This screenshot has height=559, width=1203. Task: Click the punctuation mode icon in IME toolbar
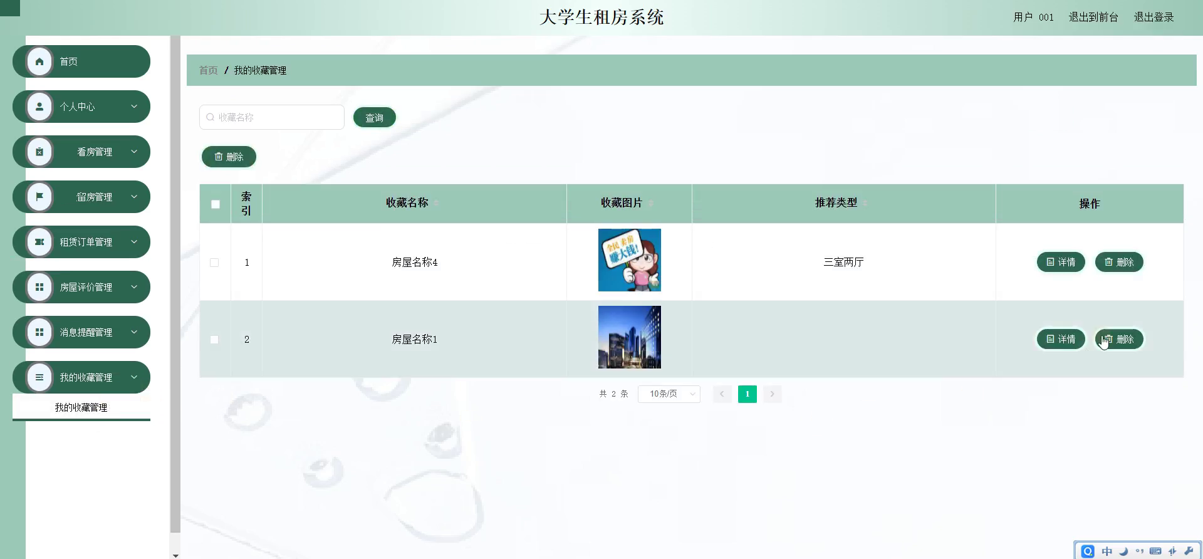tap(1139, 551)
